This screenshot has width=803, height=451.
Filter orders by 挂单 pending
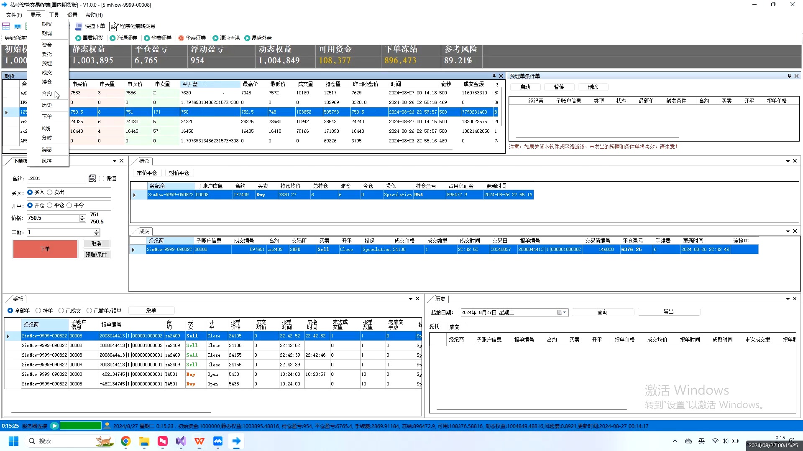38,311
